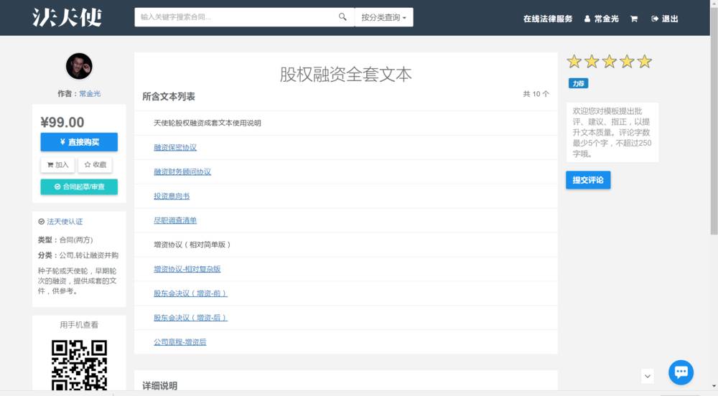Select the first rating star
Viewport: 718px width, 396px height.
(x=574, y=62)
